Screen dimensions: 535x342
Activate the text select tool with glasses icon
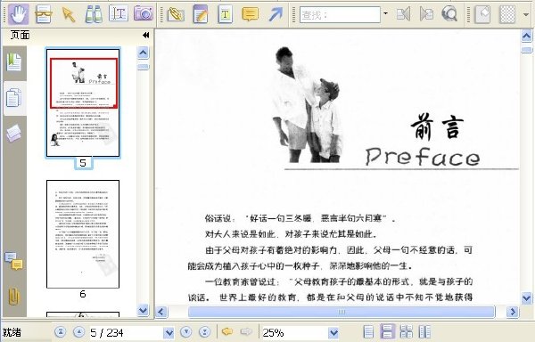[44, 14]
